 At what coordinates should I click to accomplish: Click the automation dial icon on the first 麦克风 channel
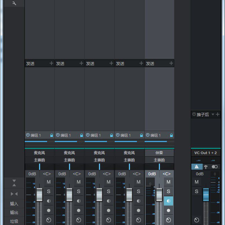[x=49, y=220]
